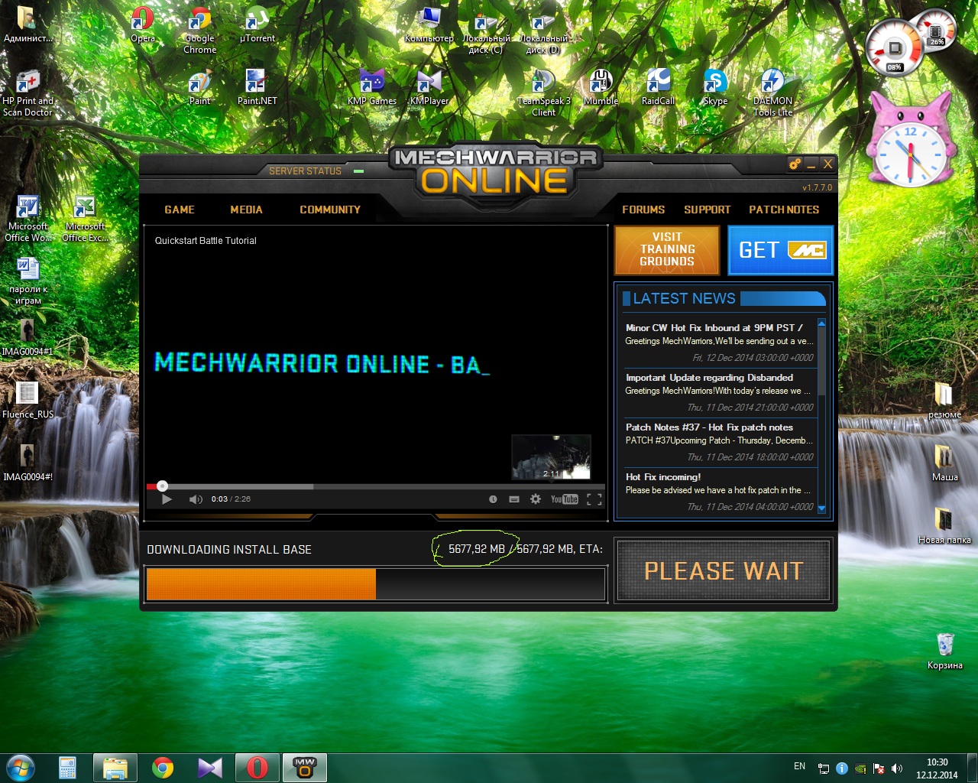Select the Microsoft Office Excel shortcut

point(85,218)
